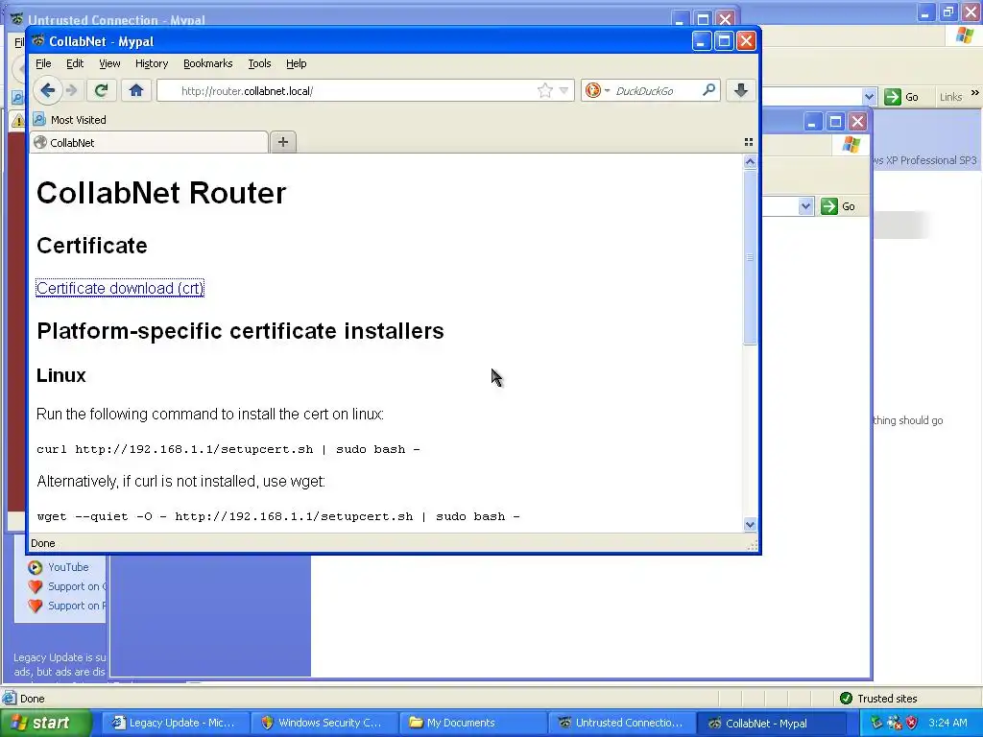Click Go button in outer Internet Explorer window
This screenshot has height=737, width=983.
[902, 97]
